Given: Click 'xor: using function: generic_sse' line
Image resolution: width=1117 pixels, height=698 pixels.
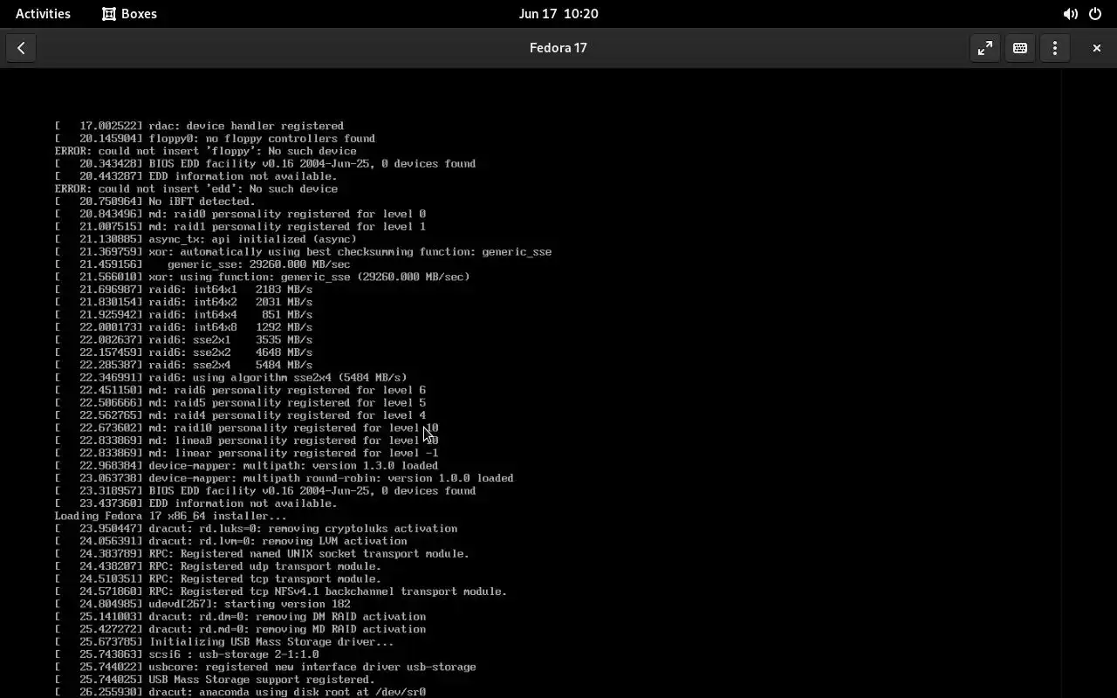Looking at the screenshot, I should pos(262,277).
